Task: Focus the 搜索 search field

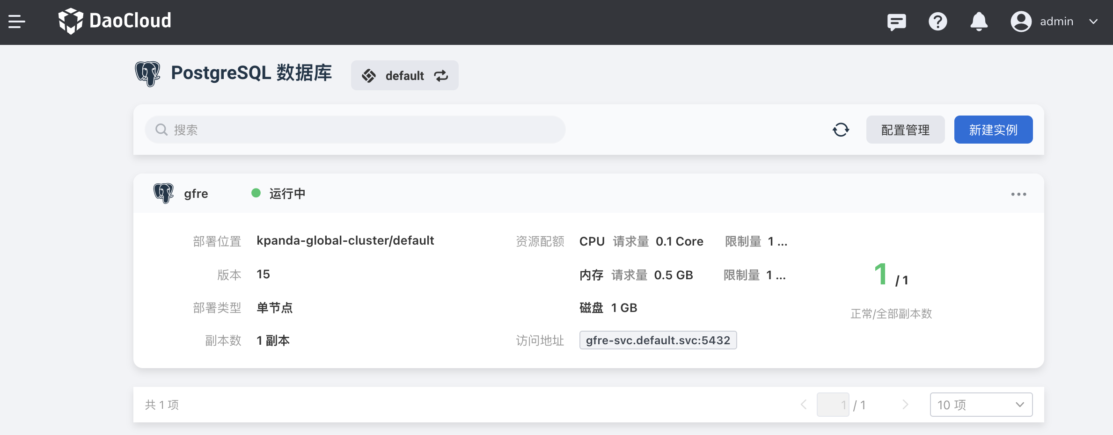Action: click(356, 130)
